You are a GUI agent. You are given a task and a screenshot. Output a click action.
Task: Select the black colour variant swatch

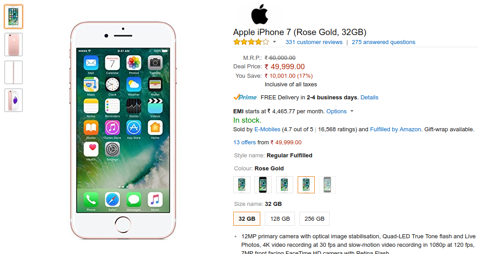click(263, 185)
